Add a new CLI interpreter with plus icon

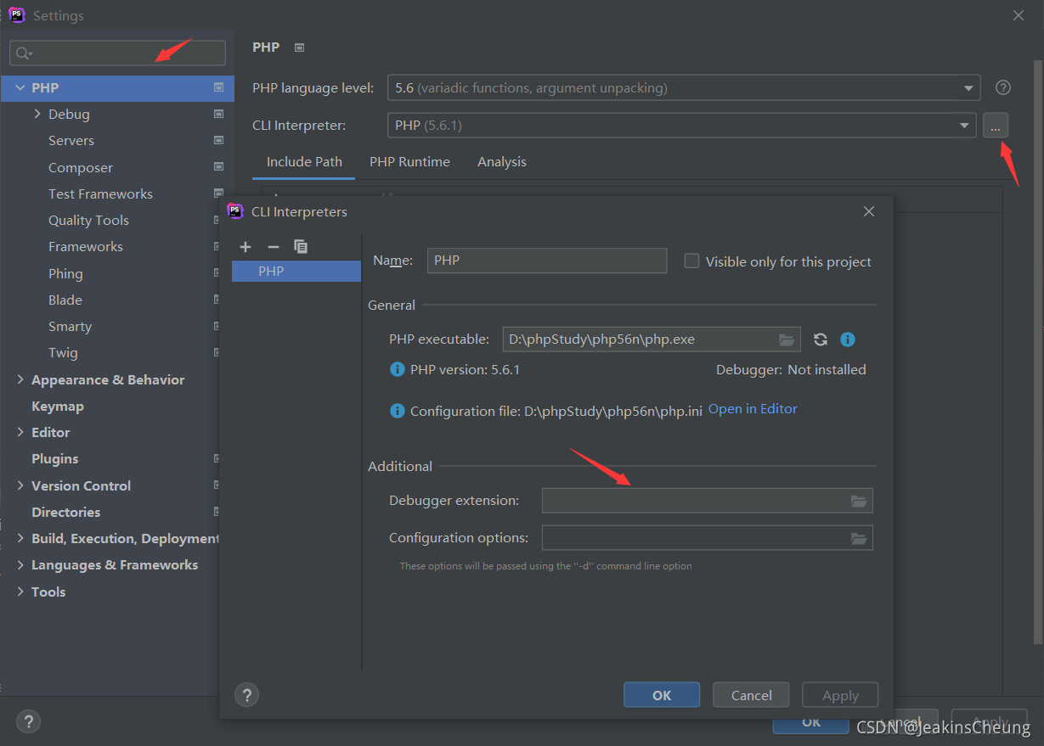point(245,247)
